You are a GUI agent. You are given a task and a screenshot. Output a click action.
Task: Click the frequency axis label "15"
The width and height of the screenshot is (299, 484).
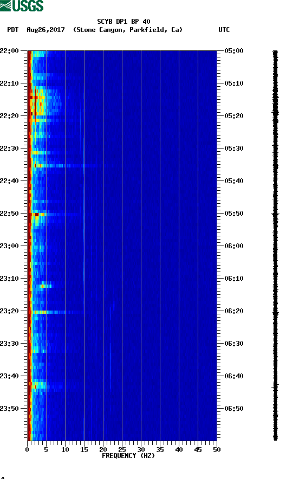point(84,450)
